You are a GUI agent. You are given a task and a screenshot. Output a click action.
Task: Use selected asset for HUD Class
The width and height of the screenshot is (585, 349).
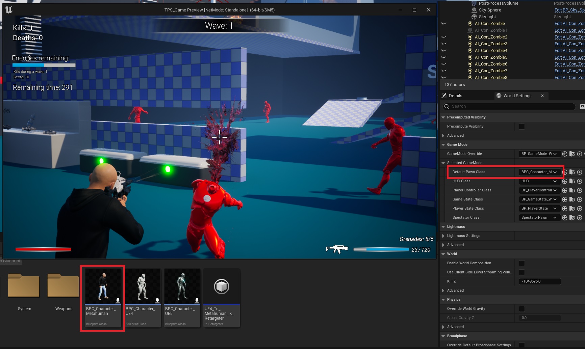[564, 181]
